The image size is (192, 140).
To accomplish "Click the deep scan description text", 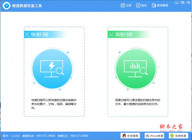I will pyautogui.click(x=138, y=102).
